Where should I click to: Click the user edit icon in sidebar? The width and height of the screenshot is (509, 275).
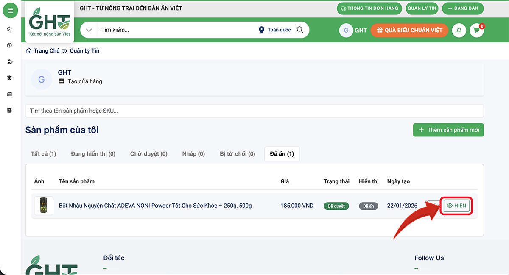tap(10, 62)
